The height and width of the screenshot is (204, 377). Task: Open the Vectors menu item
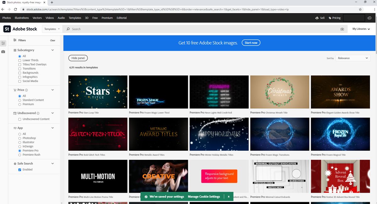[37, 18]
